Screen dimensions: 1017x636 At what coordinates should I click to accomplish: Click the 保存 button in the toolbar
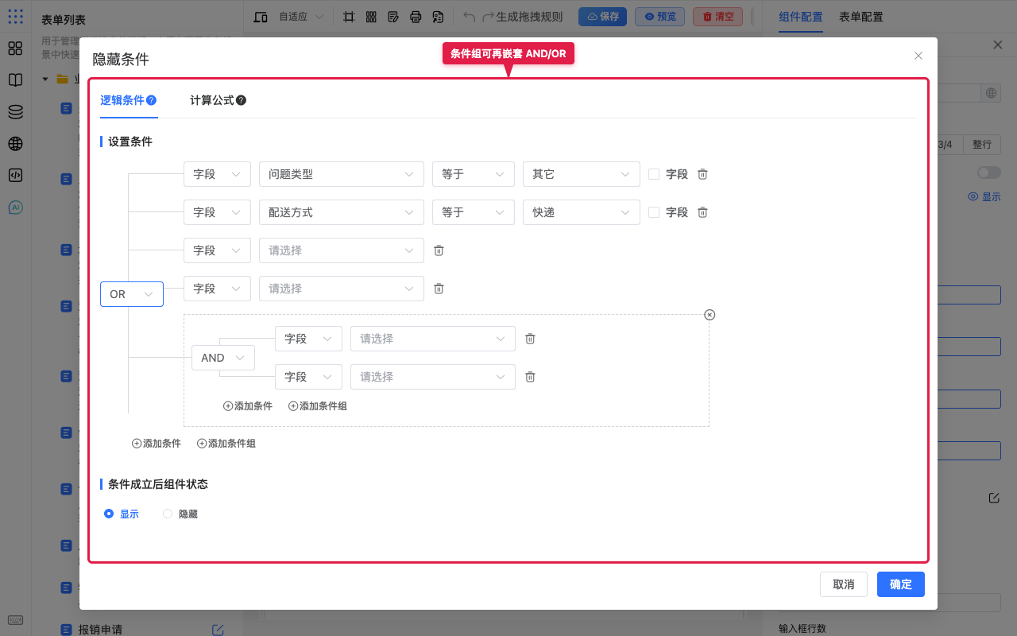click(602, 17)
